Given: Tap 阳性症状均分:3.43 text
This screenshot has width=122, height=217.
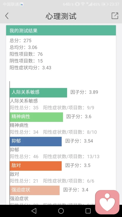Looking at the screenshot, I should pyautogui.click(x=30, y=68).
